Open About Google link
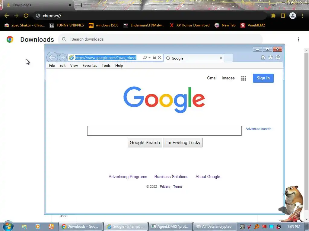 pos(208,177)
